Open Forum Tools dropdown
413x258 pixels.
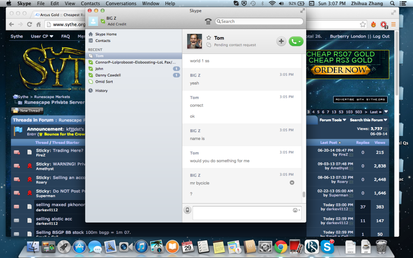coord(333,120)
